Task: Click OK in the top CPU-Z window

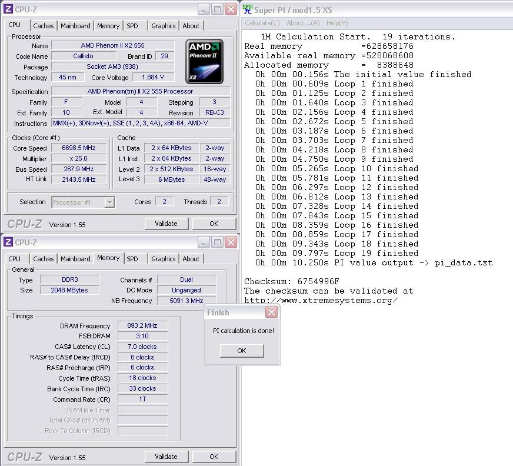Action: [214, 224]
